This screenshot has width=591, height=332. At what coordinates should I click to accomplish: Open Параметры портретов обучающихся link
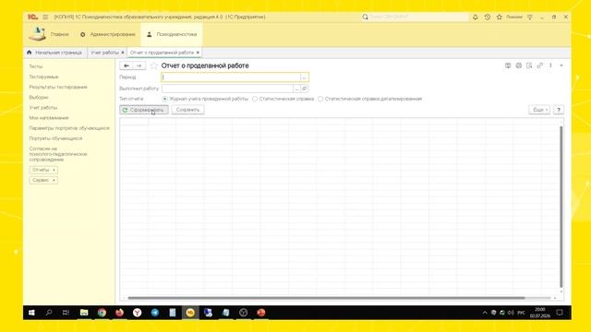point(69,128)
